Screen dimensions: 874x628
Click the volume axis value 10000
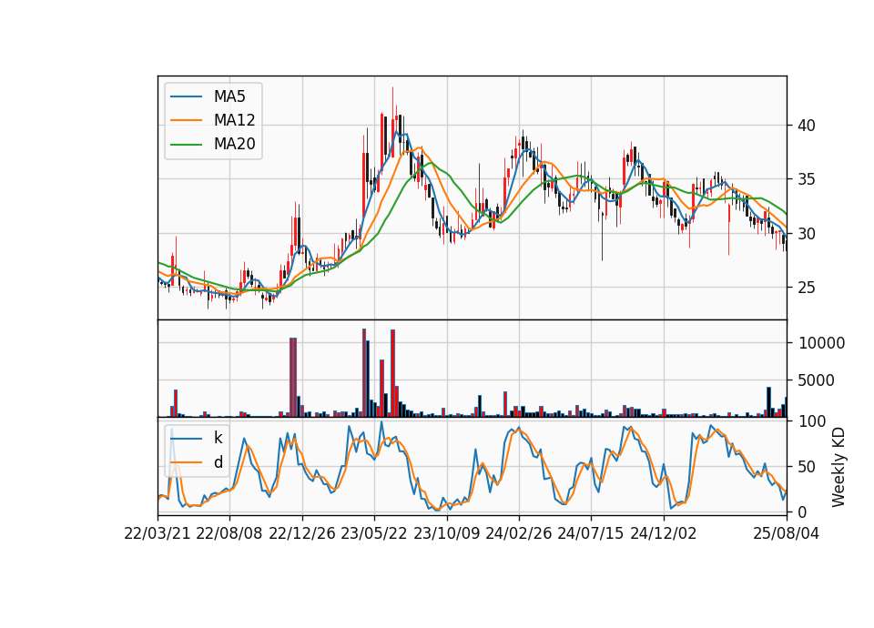[x=821, y=343]
